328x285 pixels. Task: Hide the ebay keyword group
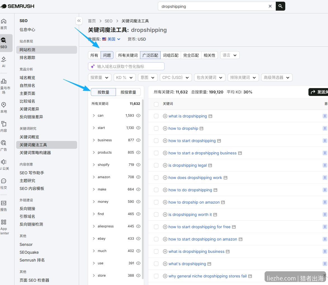(138, 239)
